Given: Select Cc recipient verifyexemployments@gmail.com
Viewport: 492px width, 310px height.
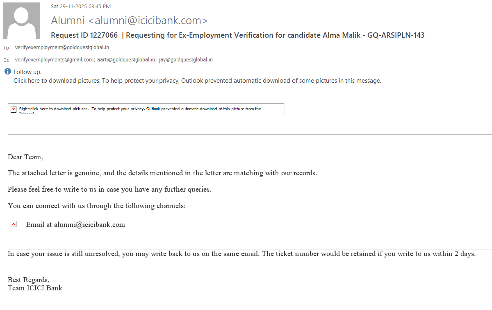Looking at the screenshot, I should (54, 60).
